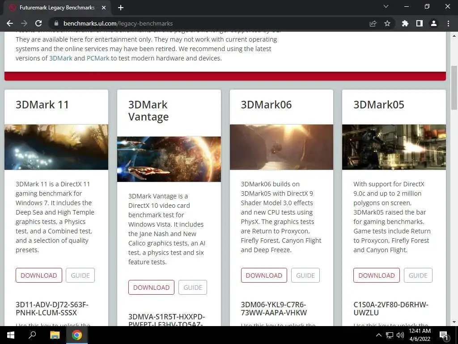Close the Futuremark Legacy Benchmarks tab
The width and height of the screenshot is (458, 344).
click(x=104, y=8)
